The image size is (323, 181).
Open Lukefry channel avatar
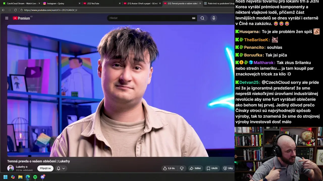pyautogui.click(x=11, y=168)
